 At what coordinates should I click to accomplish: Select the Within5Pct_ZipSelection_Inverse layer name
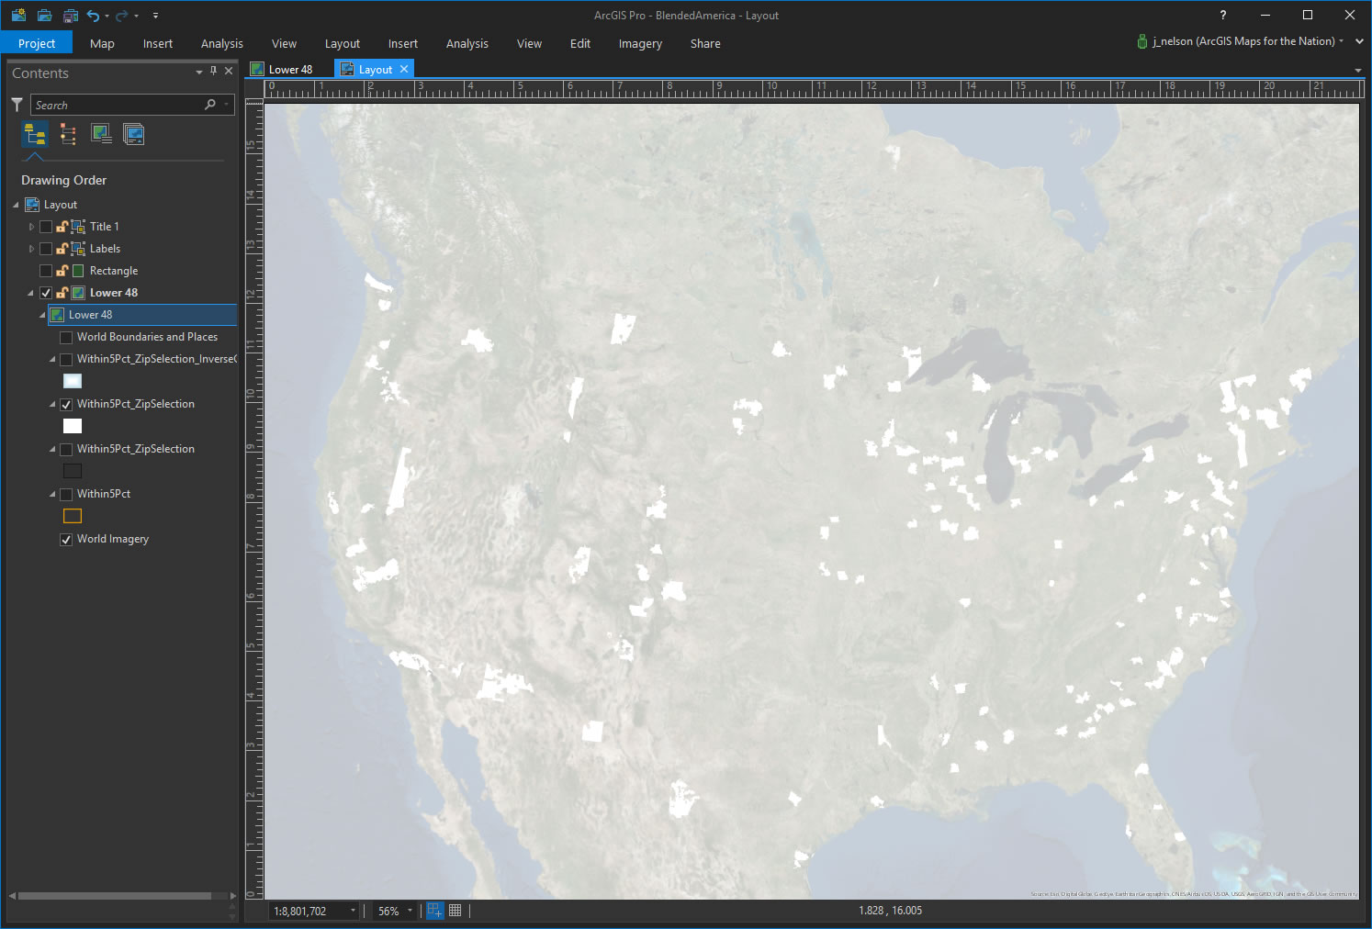point(156,359)
